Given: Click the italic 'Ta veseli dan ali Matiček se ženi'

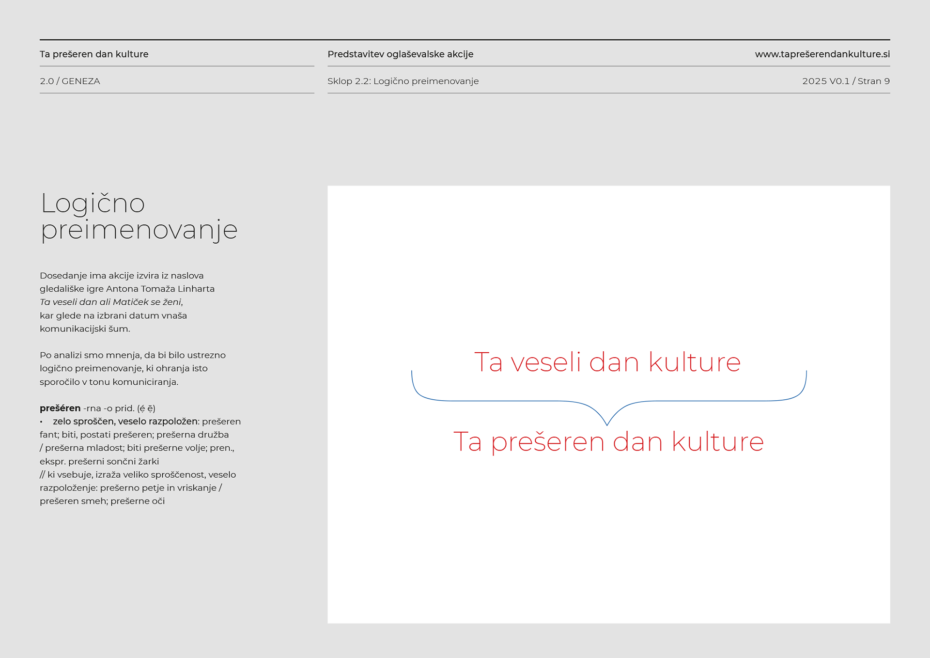Looking at the screenshot, I should (110, 302).
